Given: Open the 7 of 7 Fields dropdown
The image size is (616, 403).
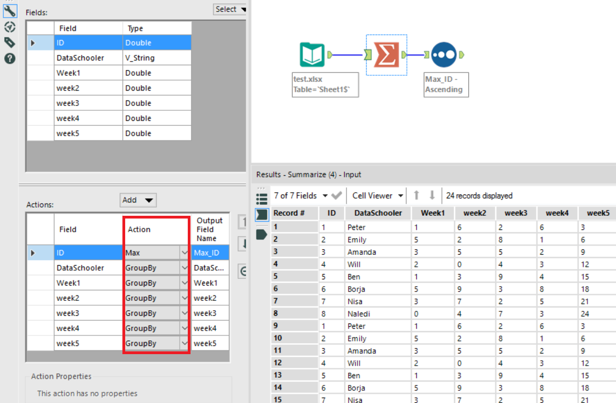Looking at the screenshot, I should point(301,195).
